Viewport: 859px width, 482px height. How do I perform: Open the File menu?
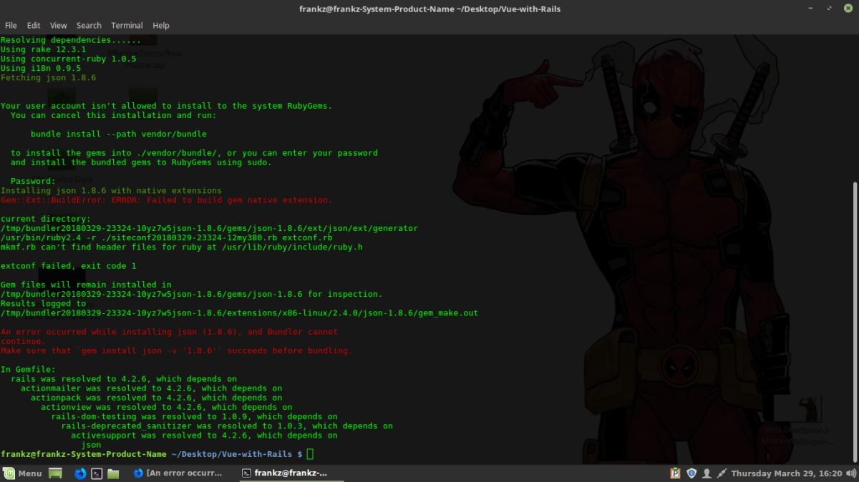click(11, 25)
